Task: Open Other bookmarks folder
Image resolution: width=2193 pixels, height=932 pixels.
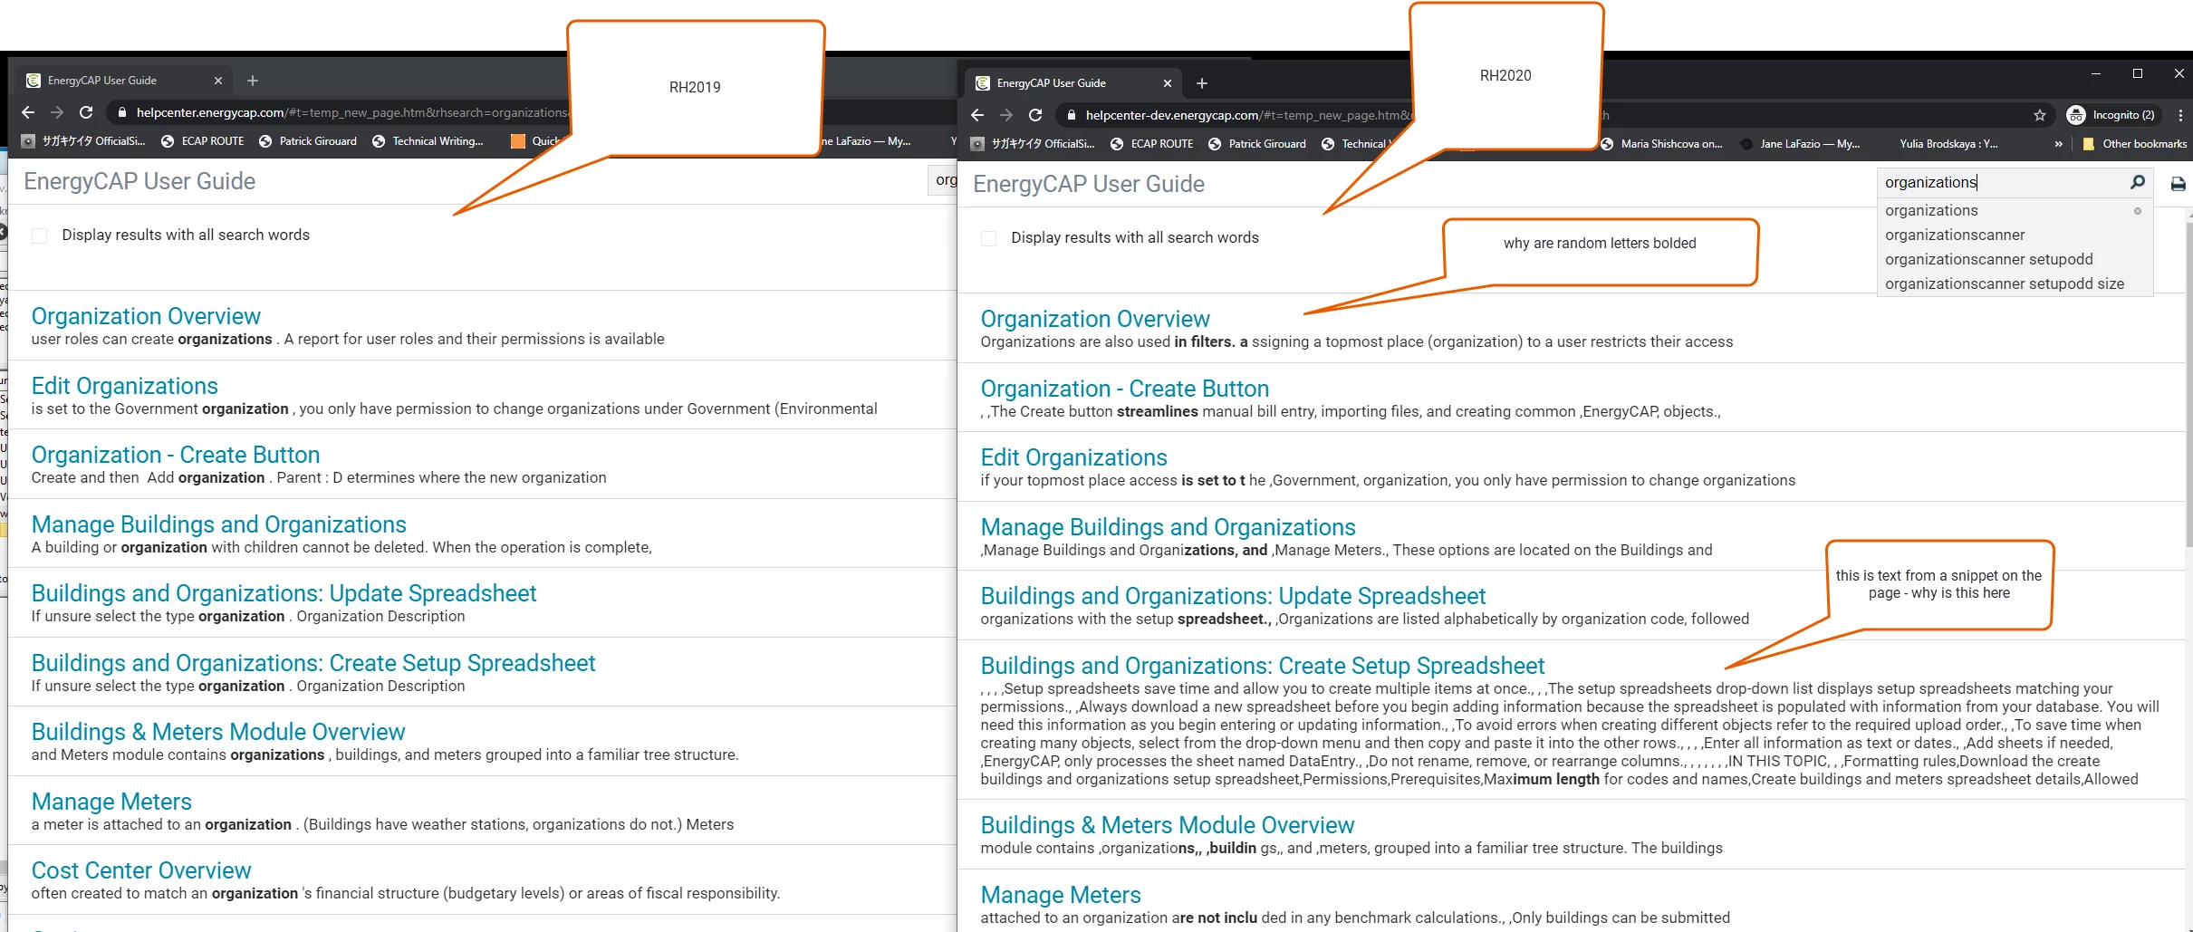Action: click(2135, 144)
